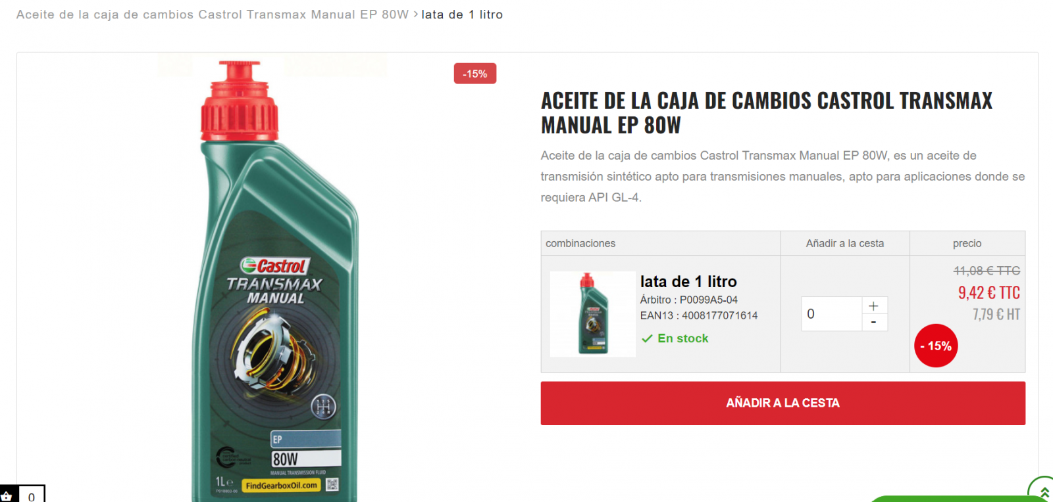This screenshot has width=1053, height=502.
Task: Click the basket item count box
Action: pos(31,495)
